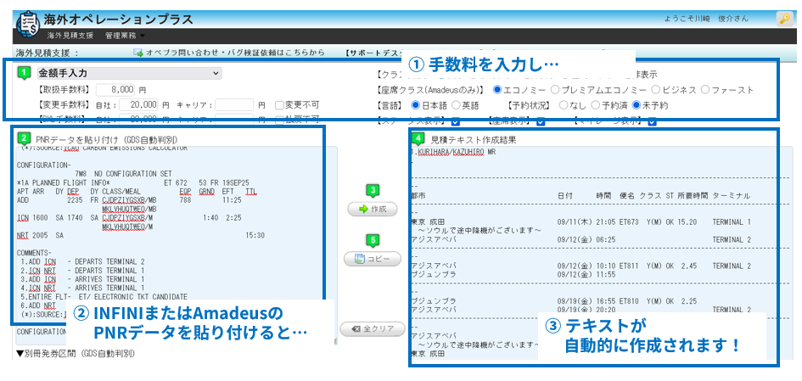
Task: Open the オペプラ問い合わせ・バグ検証依頼 link
Action: (229, 52)
